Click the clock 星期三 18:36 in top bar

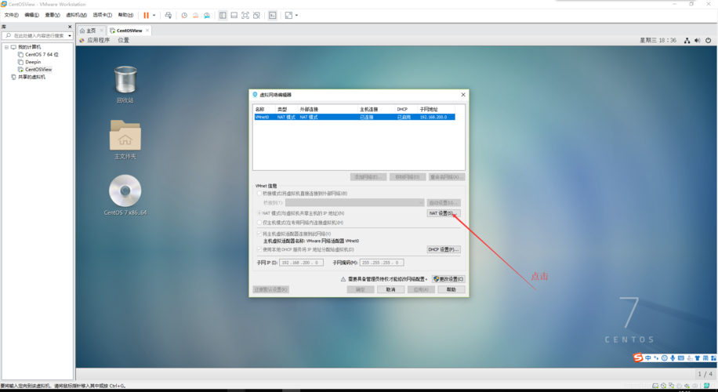658,40
